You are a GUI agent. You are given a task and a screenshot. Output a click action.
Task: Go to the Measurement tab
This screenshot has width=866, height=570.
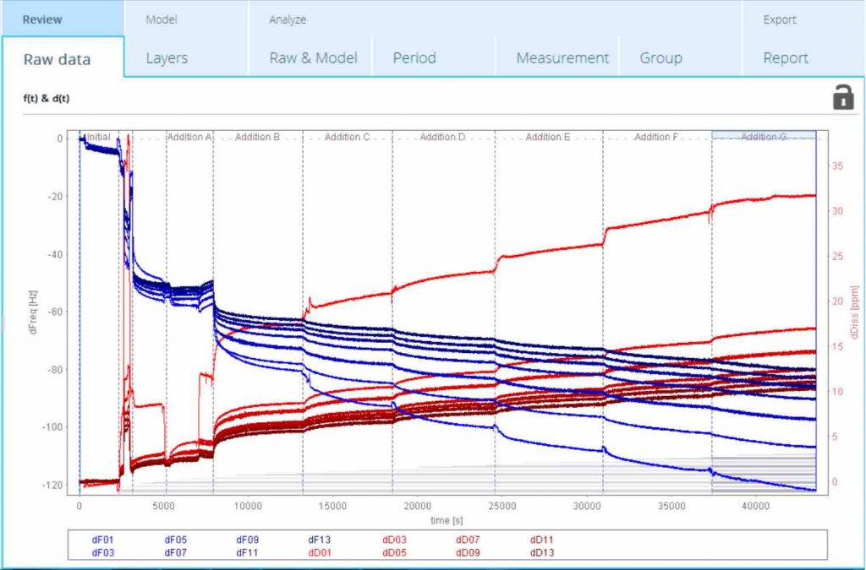[562, 58]
